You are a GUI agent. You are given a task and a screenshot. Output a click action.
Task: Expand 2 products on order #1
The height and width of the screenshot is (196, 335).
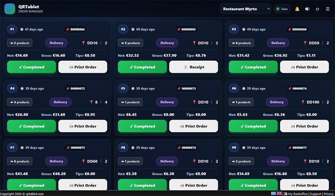20,43
